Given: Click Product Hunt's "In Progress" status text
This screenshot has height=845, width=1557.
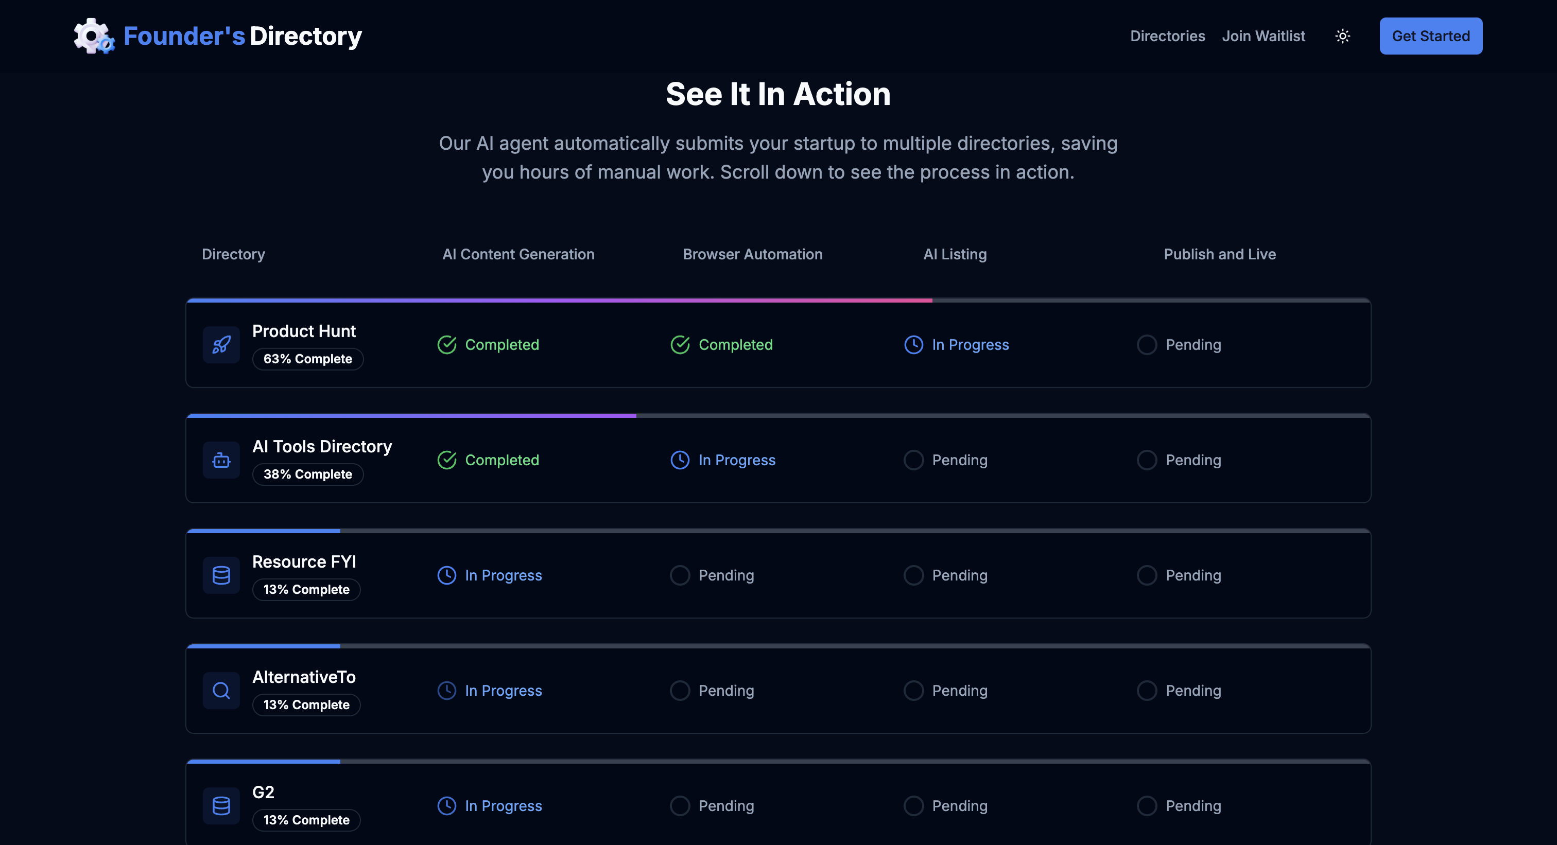Looking at the screenshot, I should point(970,345).
